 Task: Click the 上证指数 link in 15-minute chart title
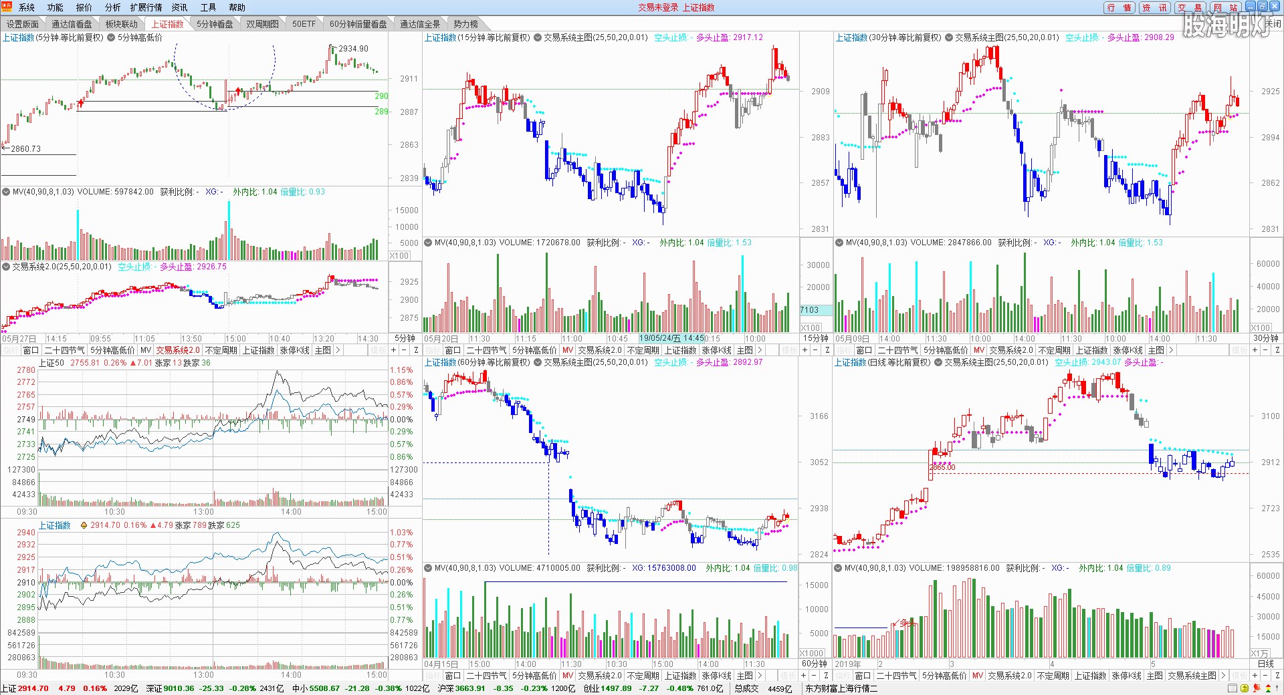click(x=441, y=37)
